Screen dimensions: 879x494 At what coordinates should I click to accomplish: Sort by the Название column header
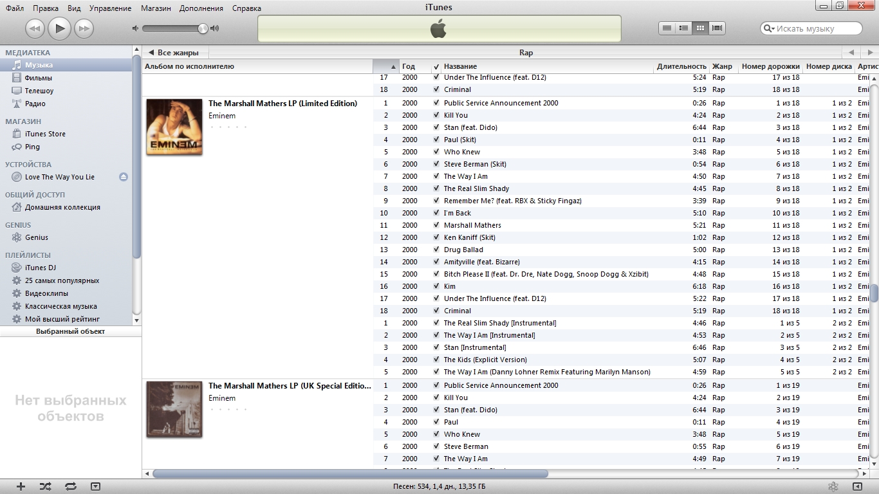[548, 66]
